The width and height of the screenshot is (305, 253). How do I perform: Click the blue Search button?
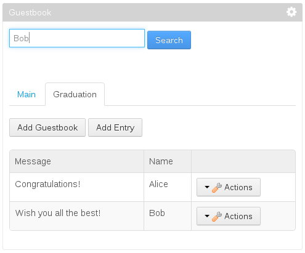pyautogui.click(x=169, y=40)
